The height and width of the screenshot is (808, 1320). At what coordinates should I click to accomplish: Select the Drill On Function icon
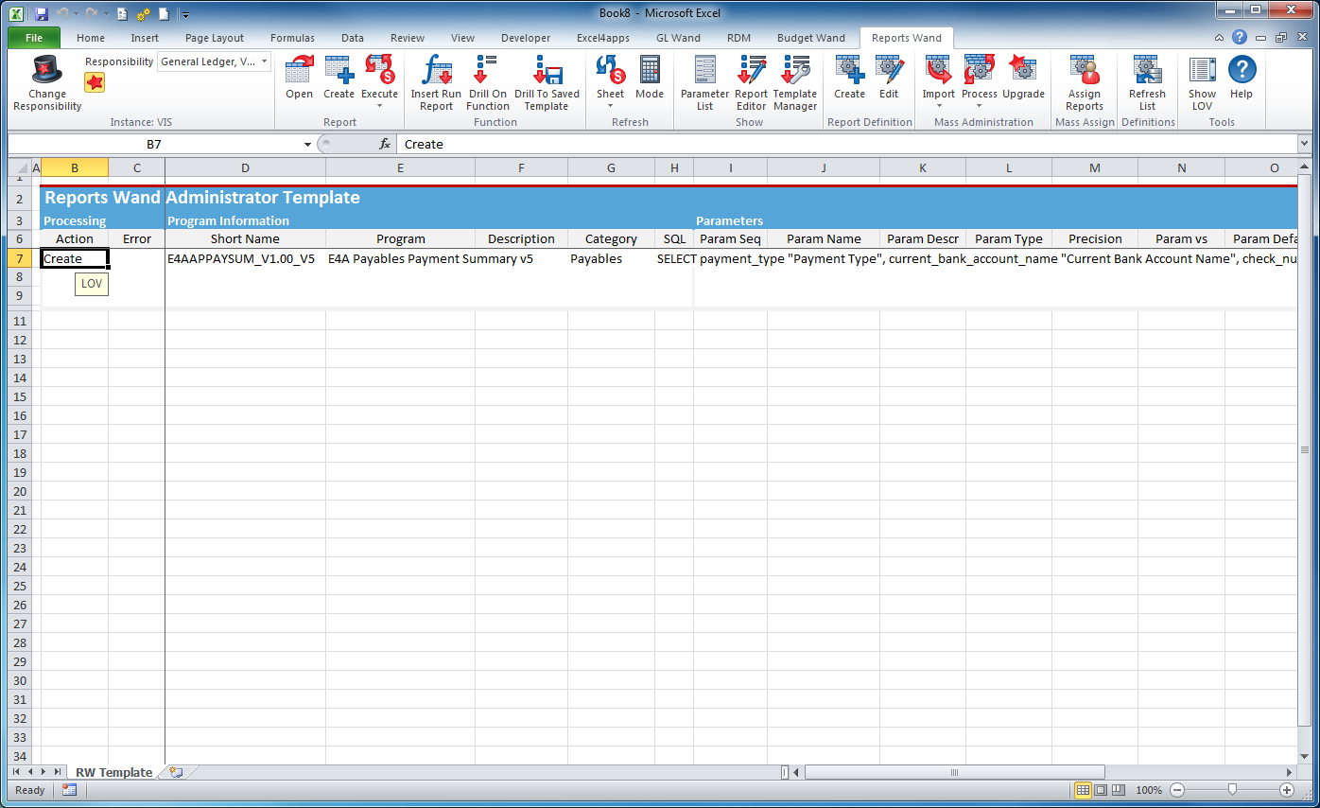tap(487, 83)
